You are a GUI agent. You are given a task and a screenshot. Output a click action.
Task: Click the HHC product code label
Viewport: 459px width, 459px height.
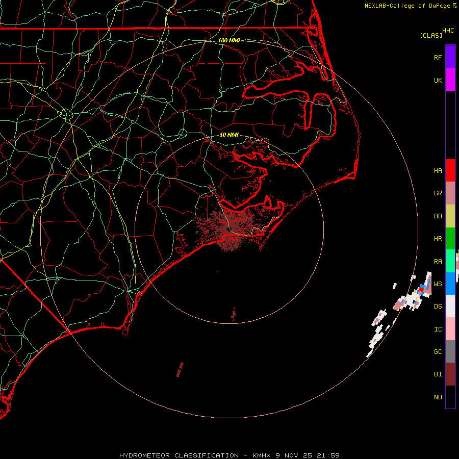pos(448,31)
